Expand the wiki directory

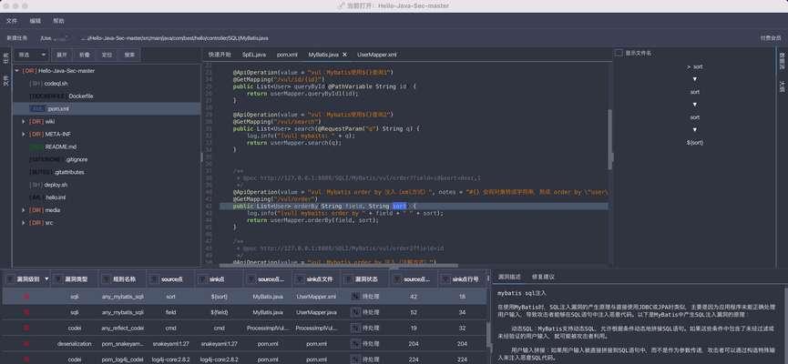(23, 122)
